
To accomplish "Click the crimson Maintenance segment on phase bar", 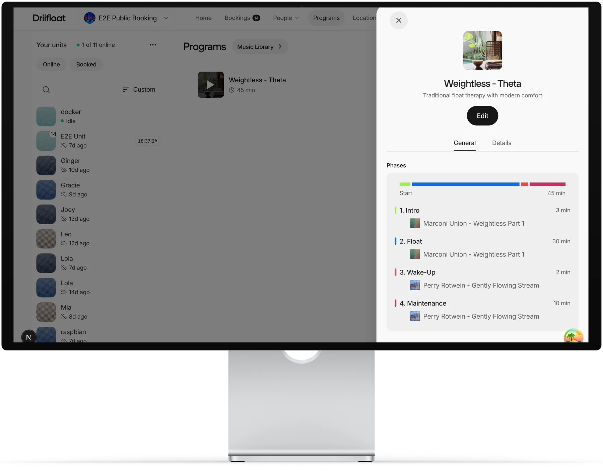I will click(547, 184).
